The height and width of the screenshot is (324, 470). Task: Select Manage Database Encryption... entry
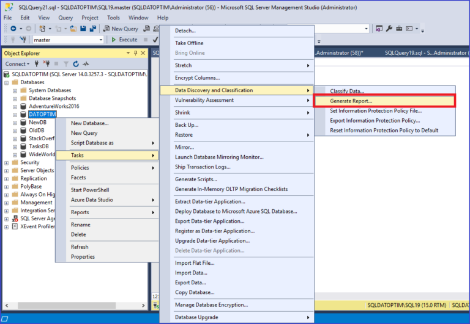(x=237, y=305)
